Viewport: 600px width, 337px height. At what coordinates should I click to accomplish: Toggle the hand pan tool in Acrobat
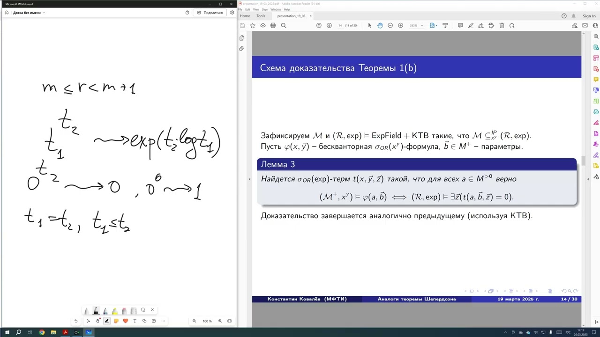380,25
